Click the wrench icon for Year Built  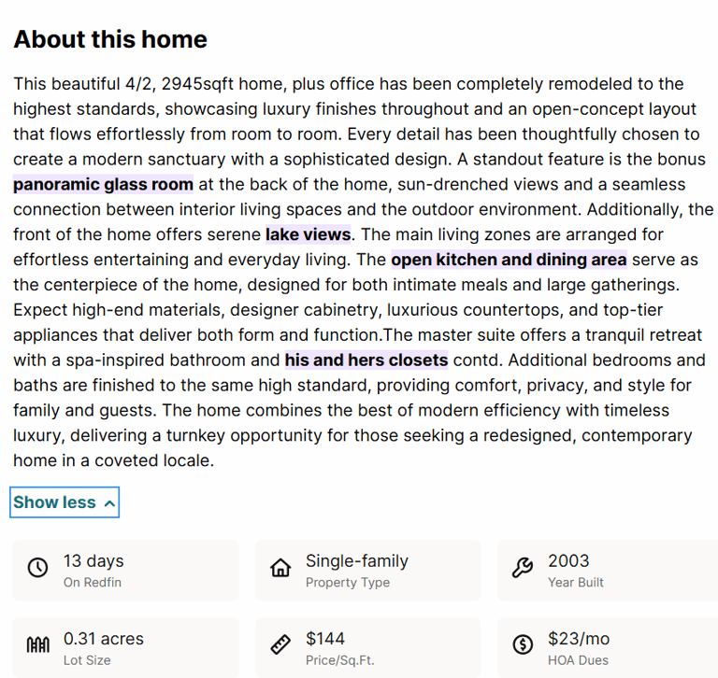click(523, 568)
